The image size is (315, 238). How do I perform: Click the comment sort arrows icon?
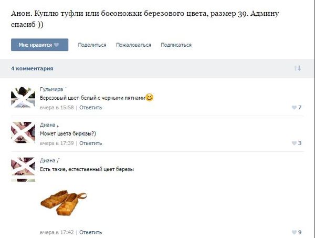point(298,68)
